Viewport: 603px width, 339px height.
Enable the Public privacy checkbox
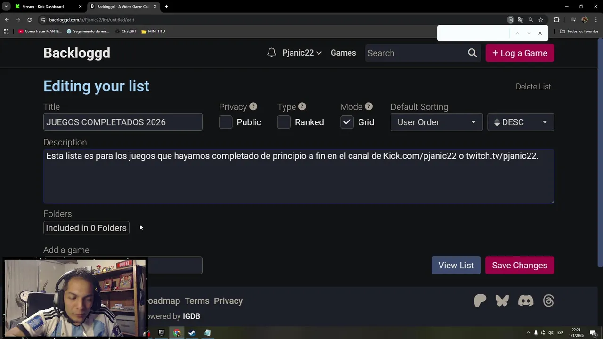click(226, 122)
